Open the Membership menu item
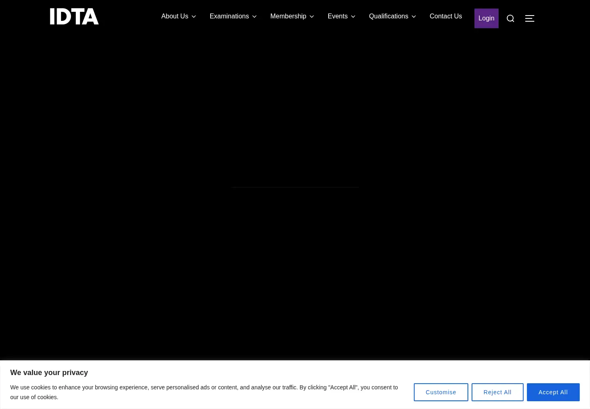 288,16
